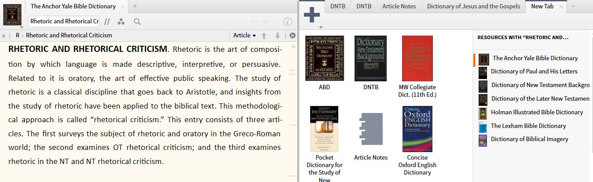
Task: Open the visual filters three-dots icon
Action: coord(121,22)
